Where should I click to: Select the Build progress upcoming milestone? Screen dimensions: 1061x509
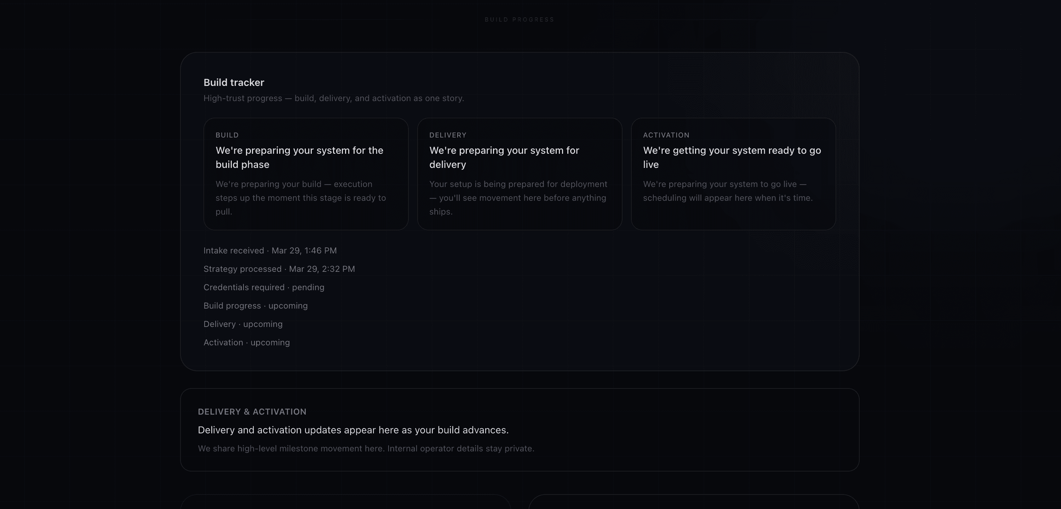point(256,306)
